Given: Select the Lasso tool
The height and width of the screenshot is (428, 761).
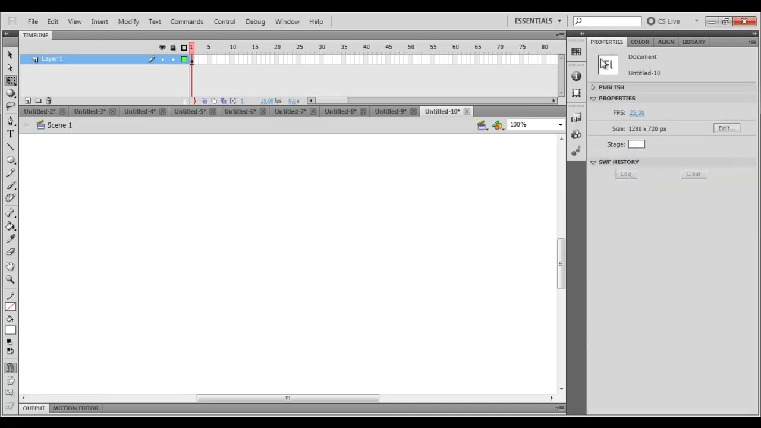Looking at the screenshot, I should pyautogui.click(x=10, y=106).
